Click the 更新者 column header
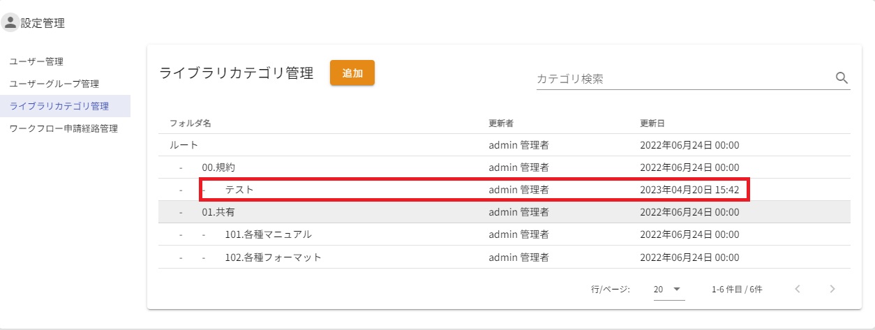The image size is (875, 330). coord(501,123)
